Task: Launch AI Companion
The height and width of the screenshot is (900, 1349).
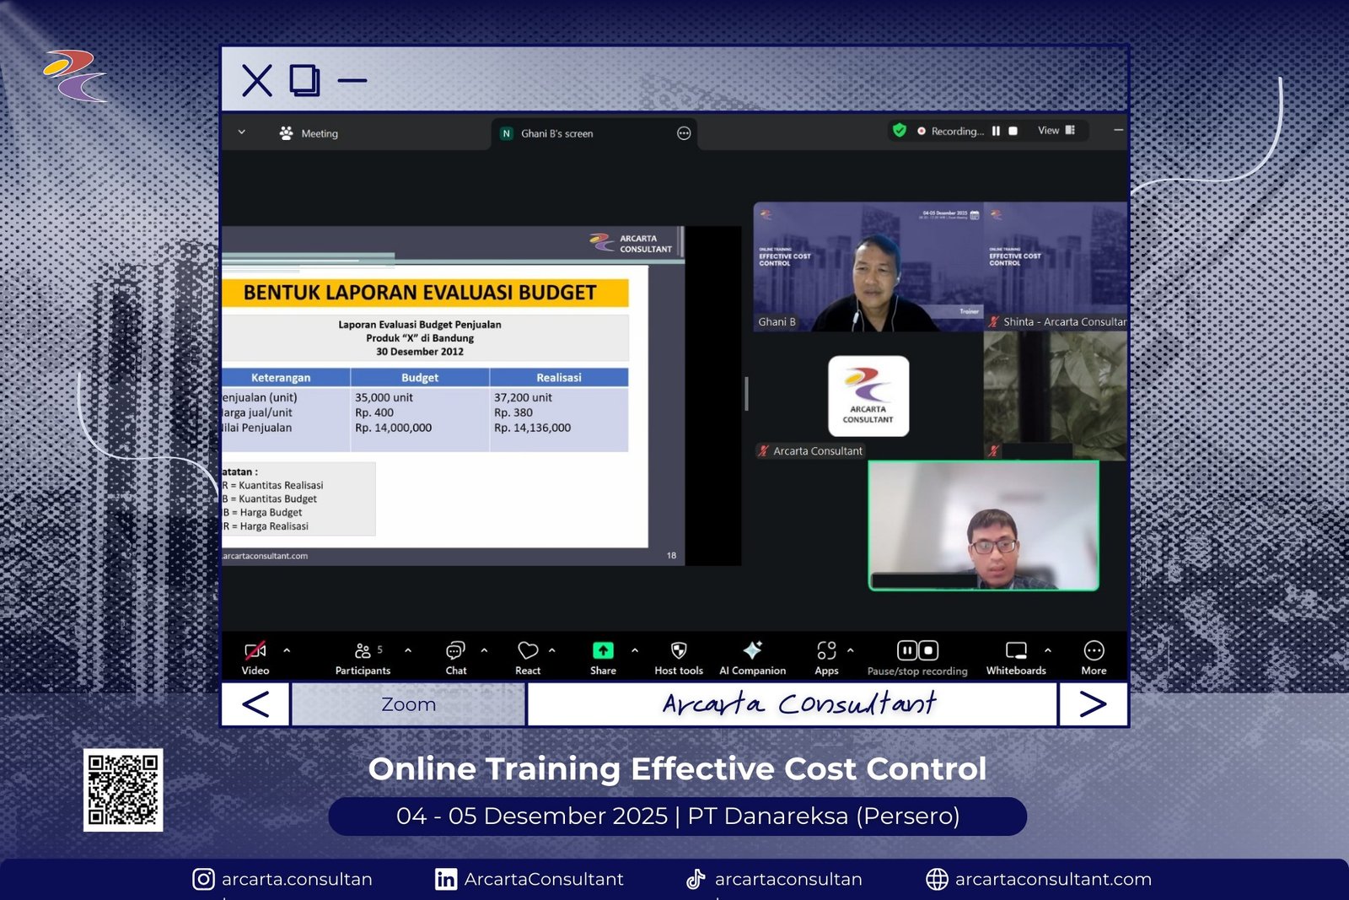Action: pyautogui.click(x=752, y=650)
